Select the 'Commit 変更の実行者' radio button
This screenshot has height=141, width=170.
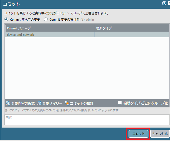(46, 20)
